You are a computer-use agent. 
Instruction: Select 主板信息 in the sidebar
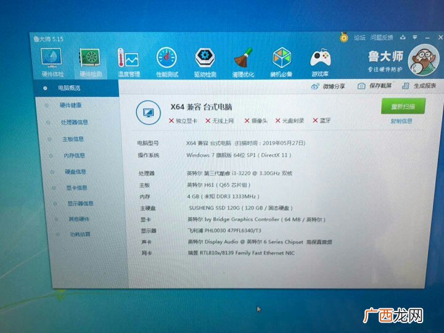[73, 139]
